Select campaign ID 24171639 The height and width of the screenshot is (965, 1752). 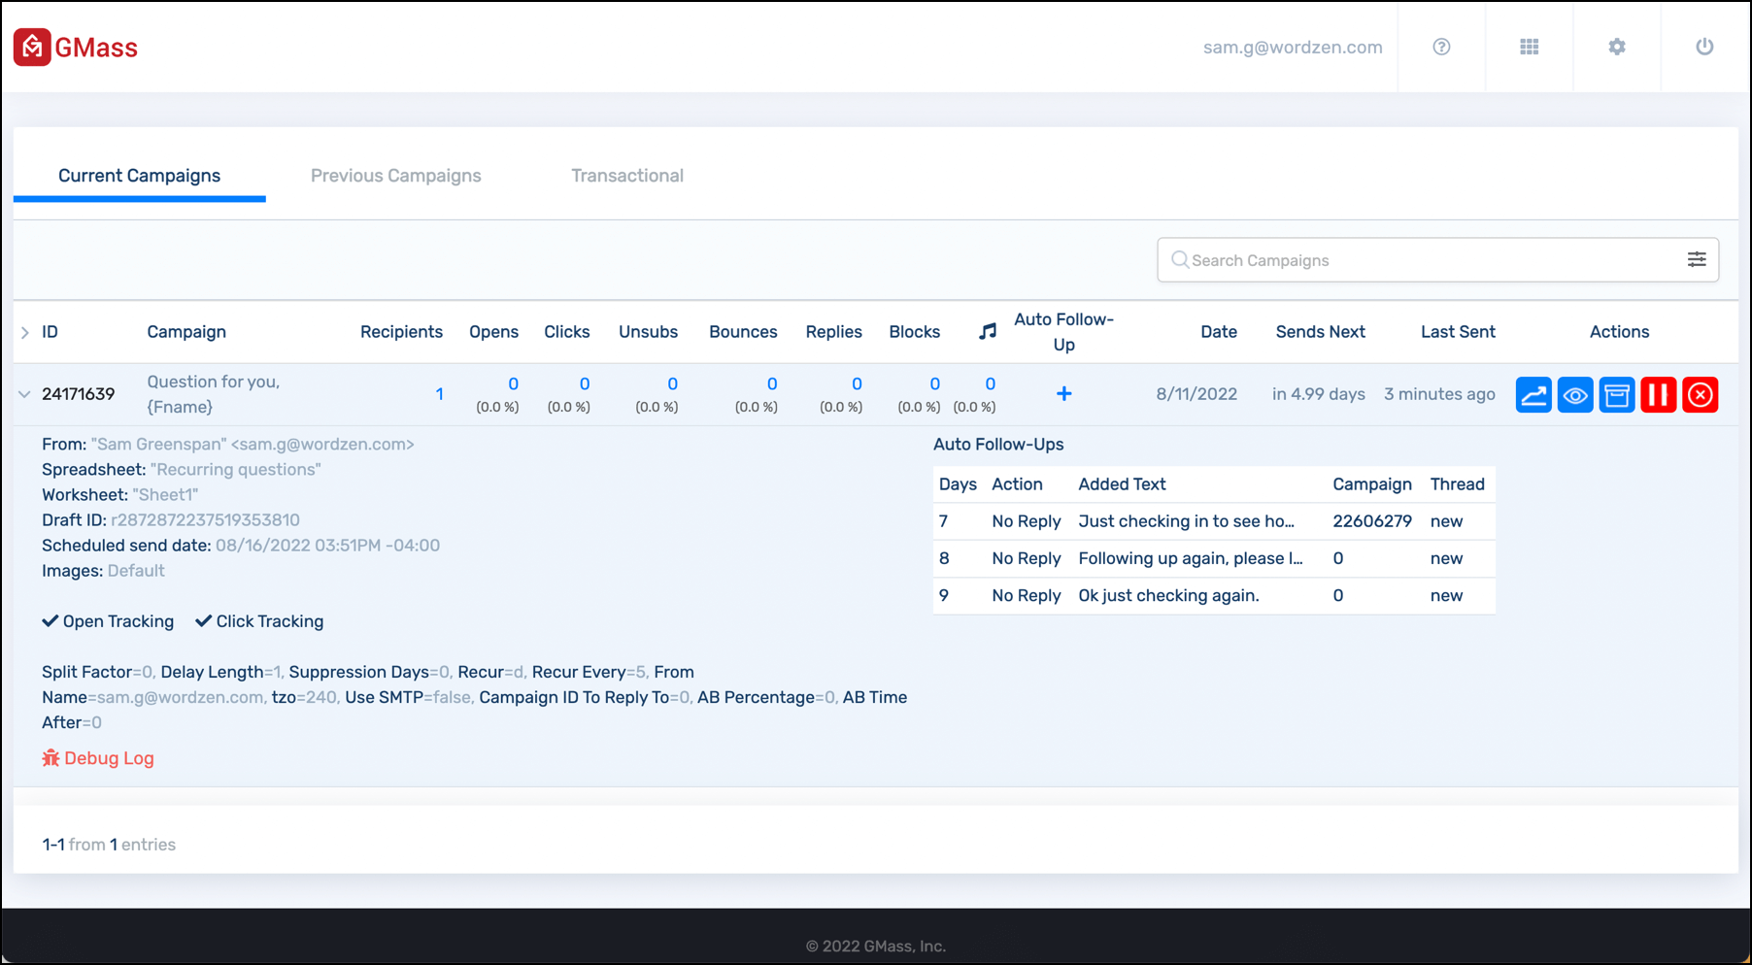point(79,394)
